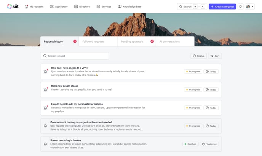Click the payslip request ticket icon
Image resolution: width=262 pixels, height=156 pixels.
tap(46, 90)
